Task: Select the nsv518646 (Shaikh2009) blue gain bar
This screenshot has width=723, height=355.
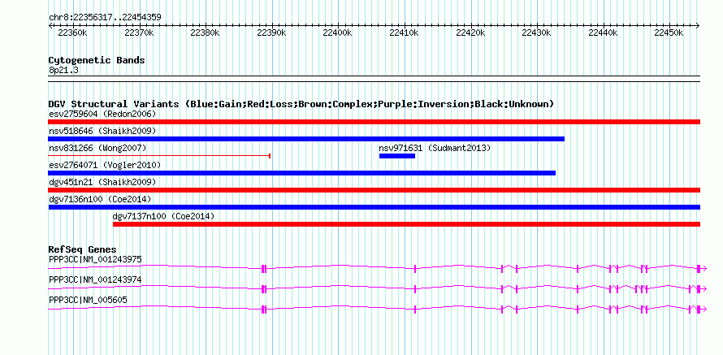Action: coord(306,139)
